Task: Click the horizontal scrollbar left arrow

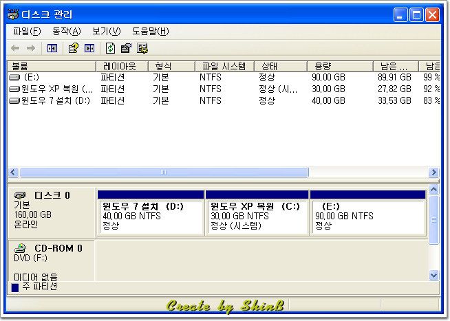Action: pyautogui.click(x=13, y=173)
